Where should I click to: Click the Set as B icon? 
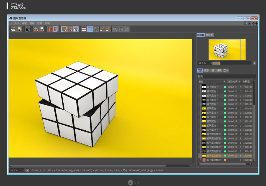point(108,29)
